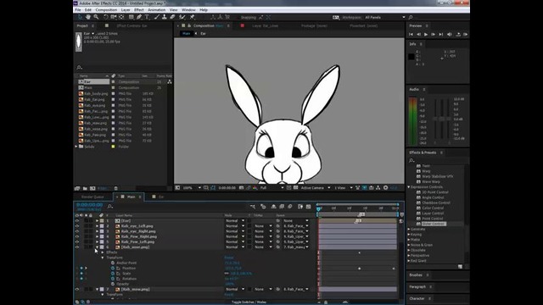Select the Clone Stamp tool
Screen dimensions: 543x305
click(164, 17)
